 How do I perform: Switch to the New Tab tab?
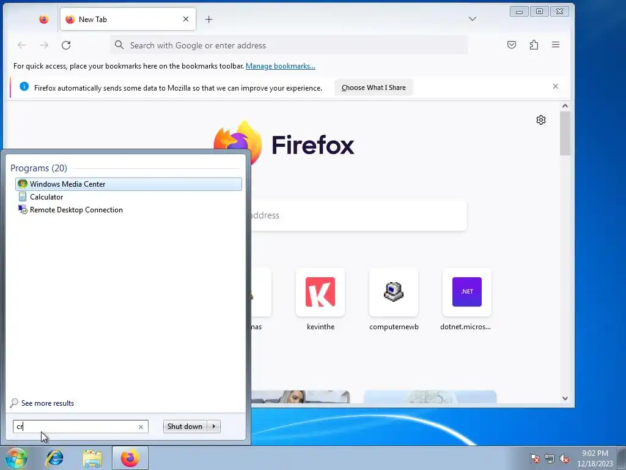point(128,19)
